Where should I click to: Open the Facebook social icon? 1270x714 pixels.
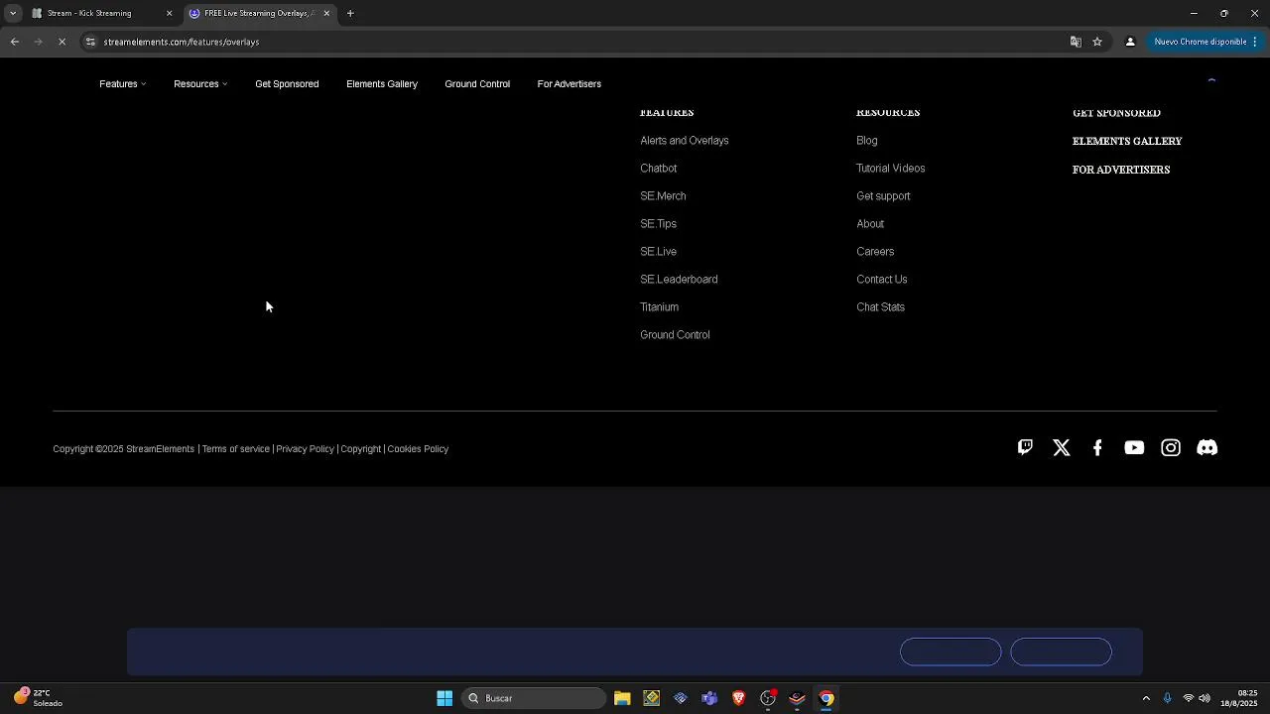tap(1097, 448)
